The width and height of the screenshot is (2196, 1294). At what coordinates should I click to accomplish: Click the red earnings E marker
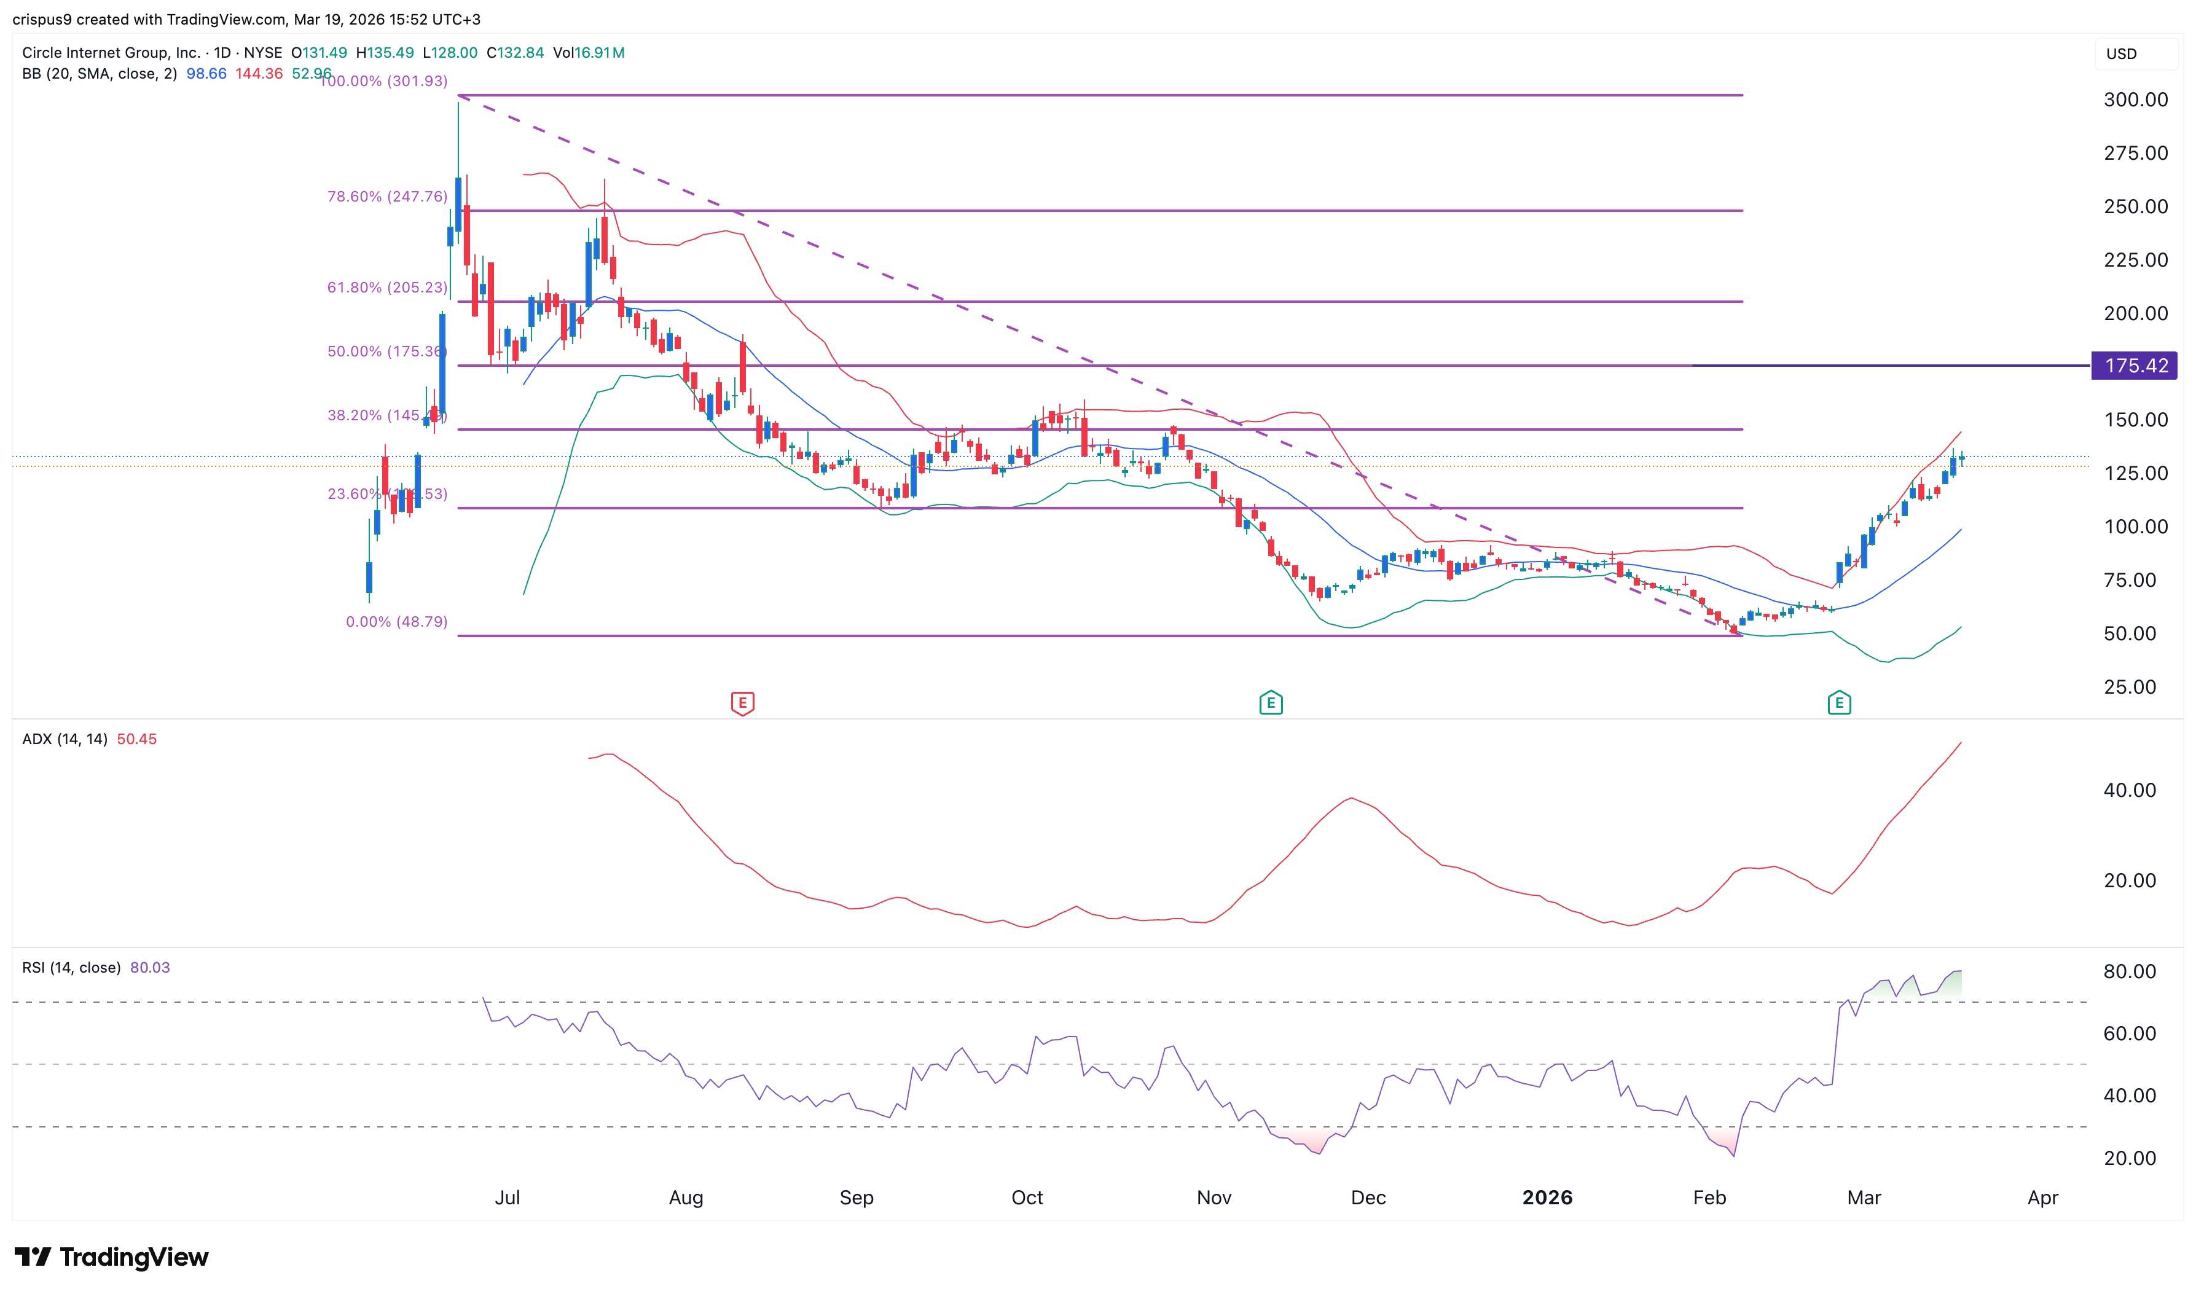click(742, 703)
